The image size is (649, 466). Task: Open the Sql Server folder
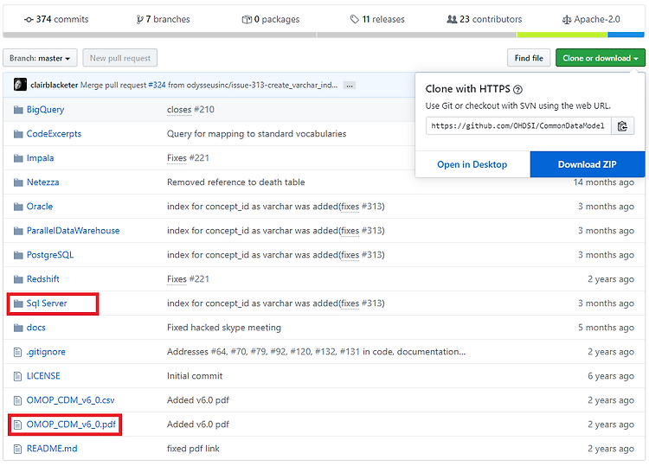(x=47, y=303)
